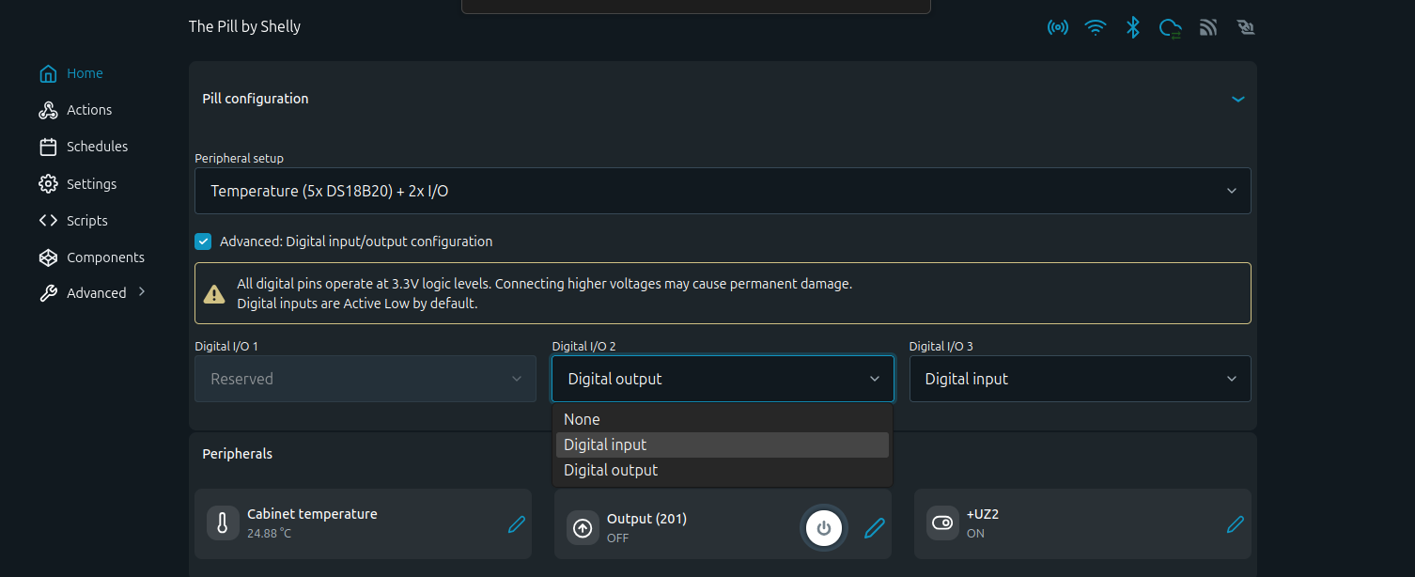Expand the Advanced sidebar menu
1415x577 pixels.
(96, 292)
